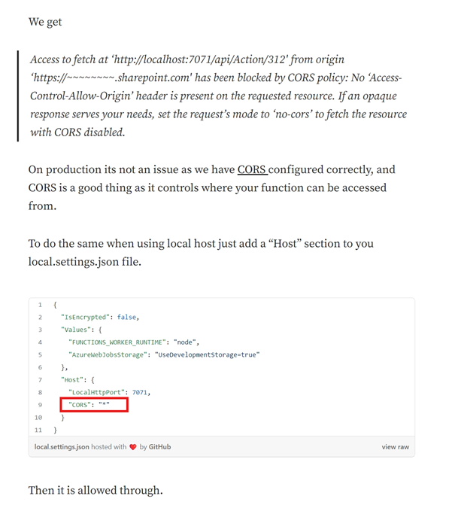Open the local.settings.json gist file link

point(62,447)
